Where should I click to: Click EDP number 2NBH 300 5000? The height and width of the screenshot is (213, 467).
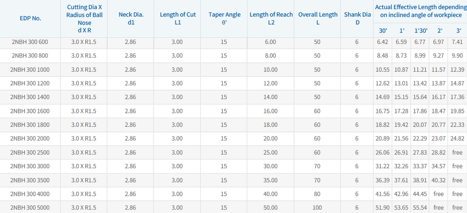point(30,207)
